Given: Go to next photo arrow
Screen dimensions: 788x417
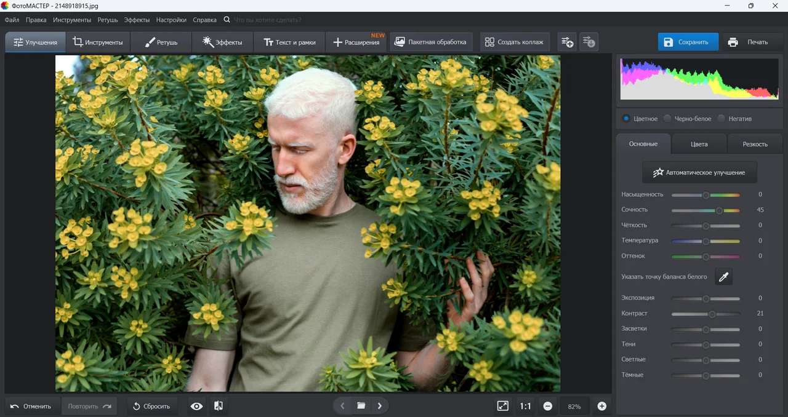Looking at the screenshot, I should (380, 406).
